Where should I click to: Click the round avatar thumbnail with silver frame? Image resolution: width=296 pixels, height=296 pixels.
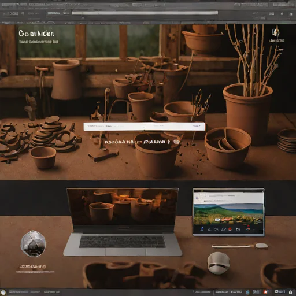point(33,243)
